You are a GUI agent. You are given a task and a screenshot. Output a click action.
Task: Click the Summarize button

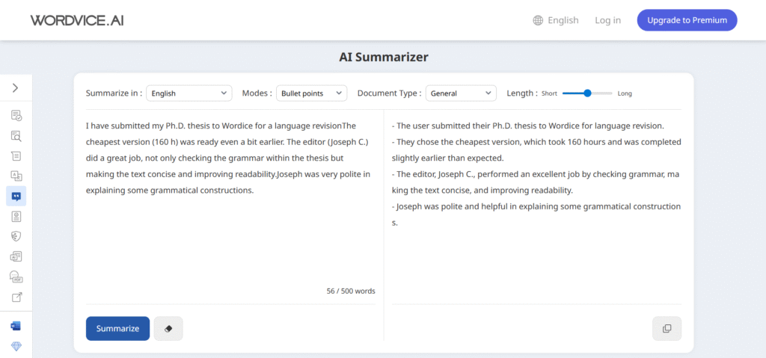pos(117,329)
